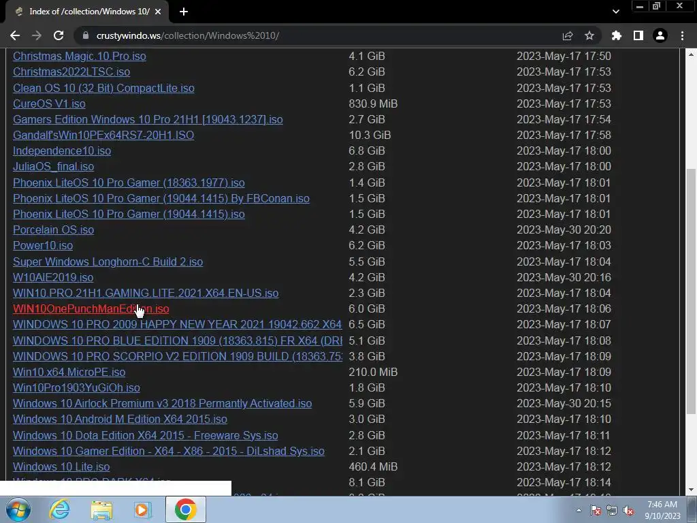Screen dimensions: 697x523
Task: Open Windows Start menu
Action: coord(18,509)
